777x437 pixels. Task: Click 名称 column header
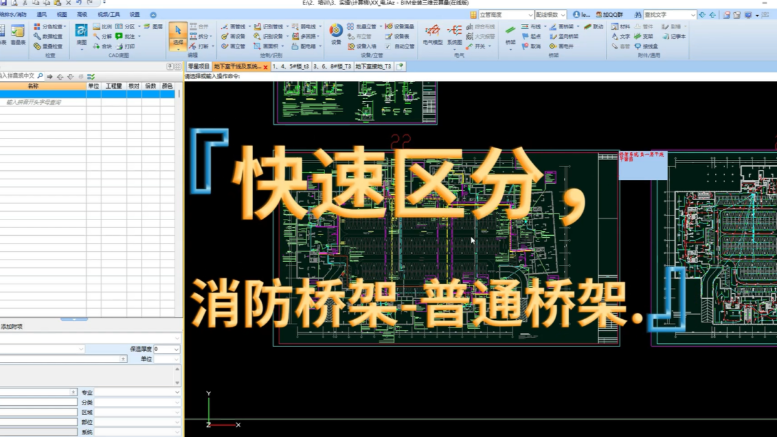pos(32,85)
